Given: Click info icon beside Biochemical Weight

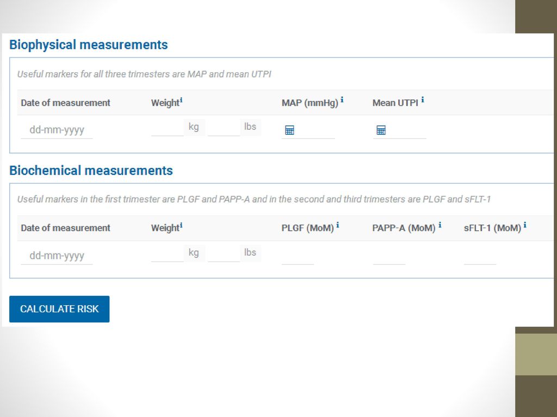Looking at the screenshot, I should (x=181, y=225).
